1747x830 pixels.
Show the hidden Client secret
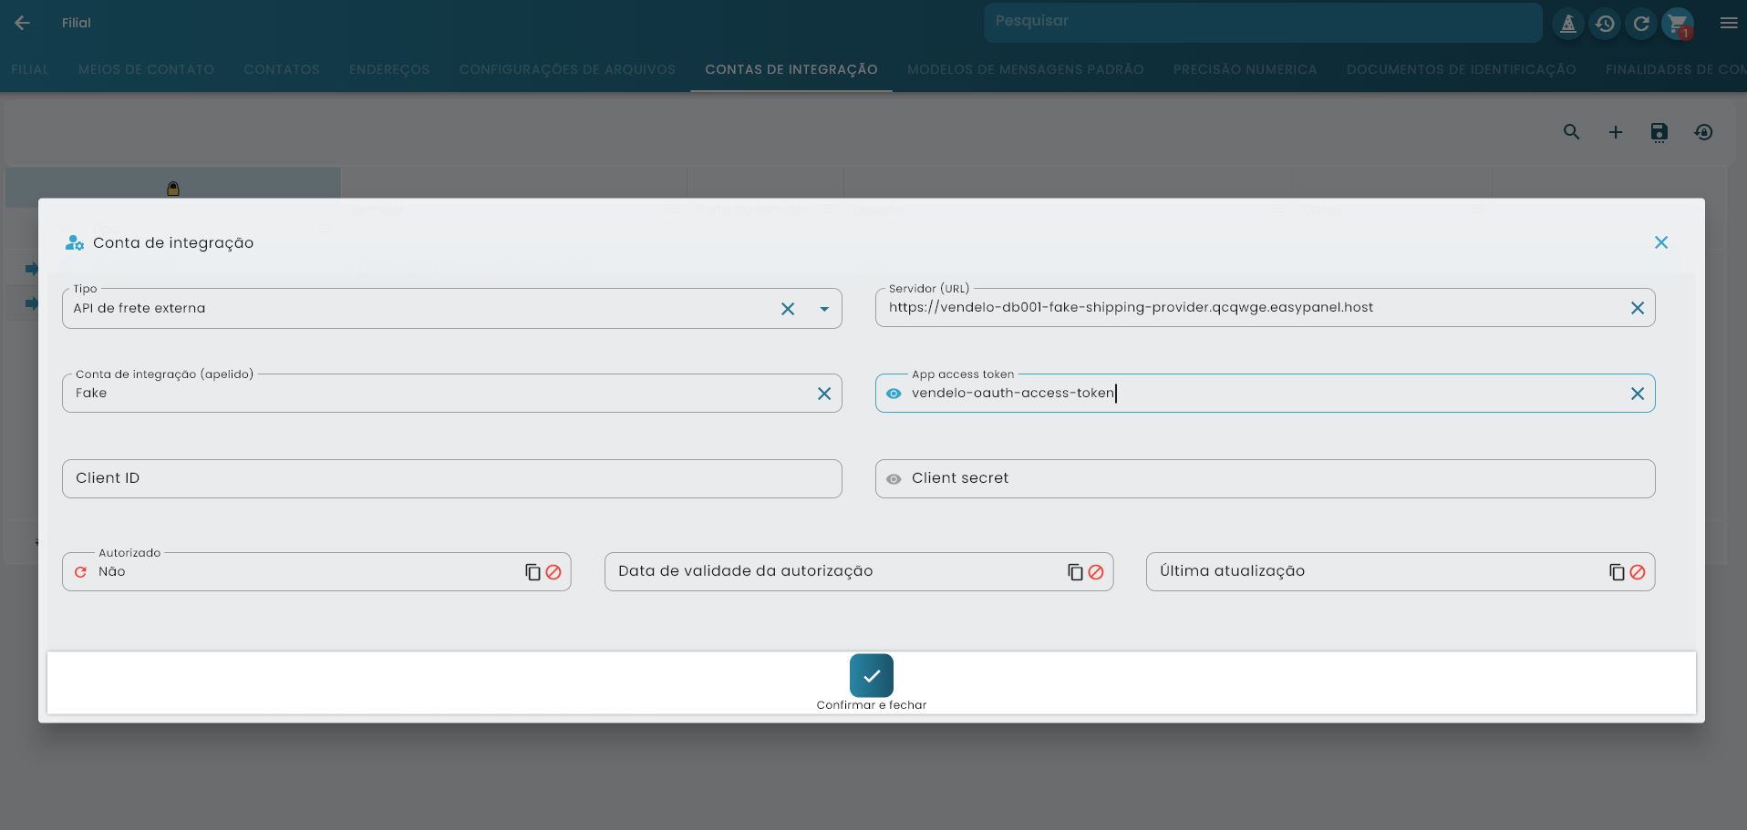[893, 478]
